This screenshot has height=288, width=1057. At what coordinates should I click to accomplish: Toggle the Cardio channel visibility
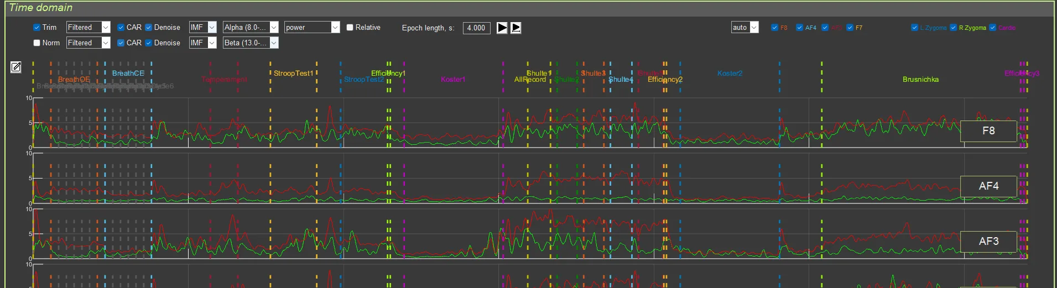(x=993, y=28)
